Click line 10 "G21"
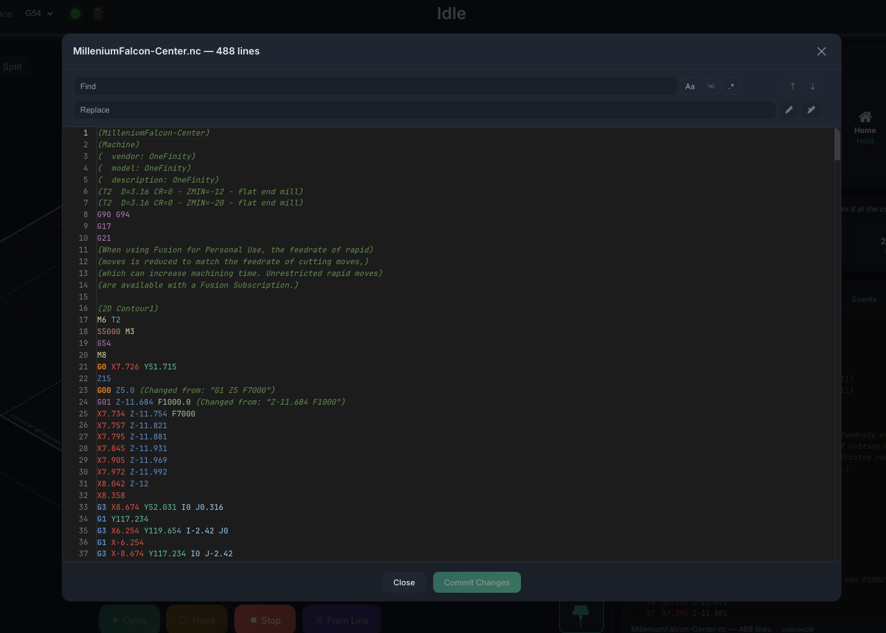 click(x=104, y=238)
